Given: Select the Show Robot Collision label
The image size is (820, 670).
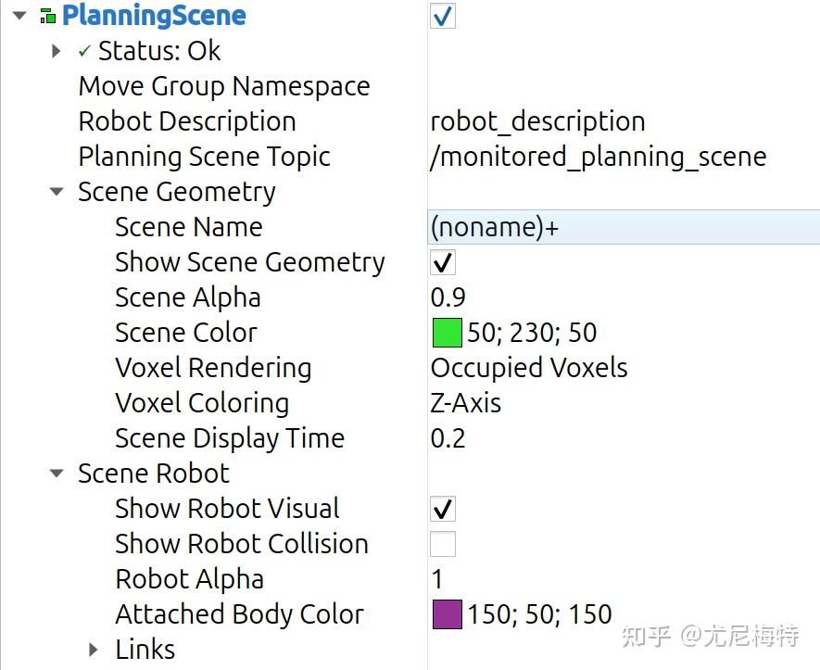Looking at the screenshot, I should point(242,544).
